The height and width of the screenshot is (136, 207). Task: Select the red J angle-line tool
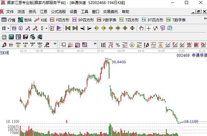click(x=168, y=45)
